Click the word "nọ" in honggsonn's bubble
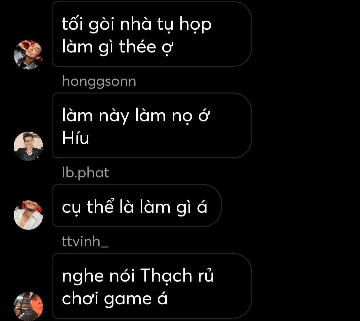 click(x=182, y=117)
